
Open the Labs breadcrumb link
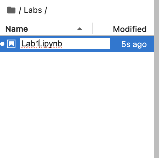[x=33, y=10]
